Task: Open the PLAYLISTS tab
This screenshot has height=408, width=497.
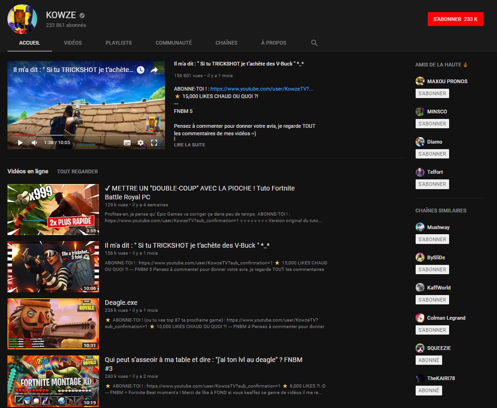Action: (119, 43)
